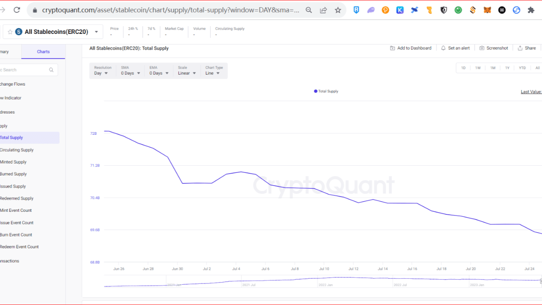Open the blue satellite extension icon
542x305 pixels.
tap(415, 10)
